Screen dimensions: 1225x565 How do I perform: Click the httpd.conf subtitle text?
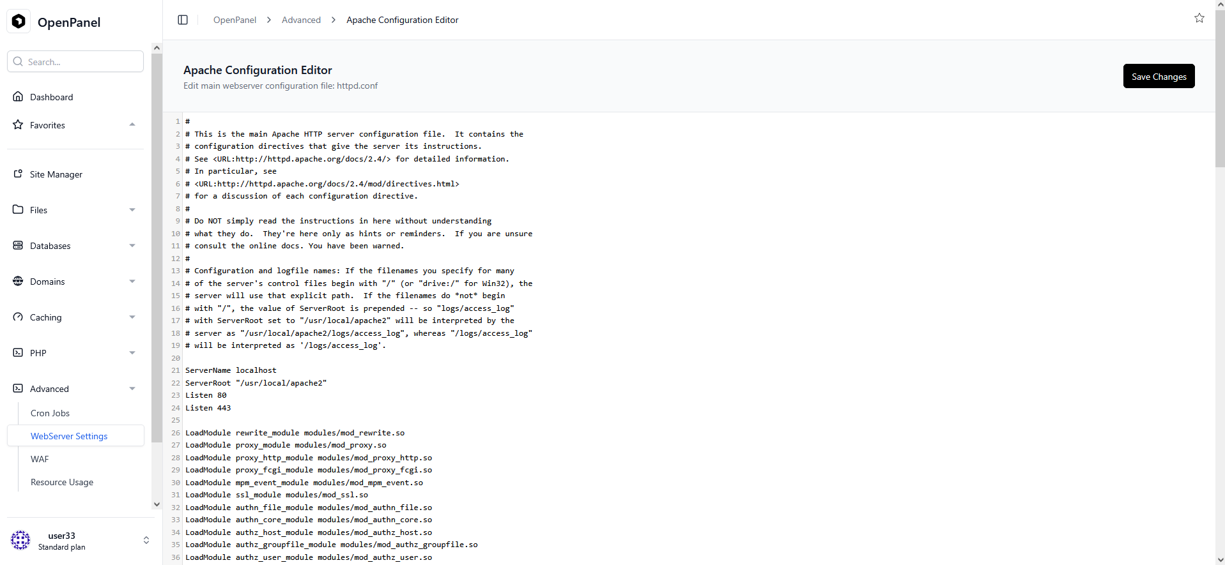(281, 86)
